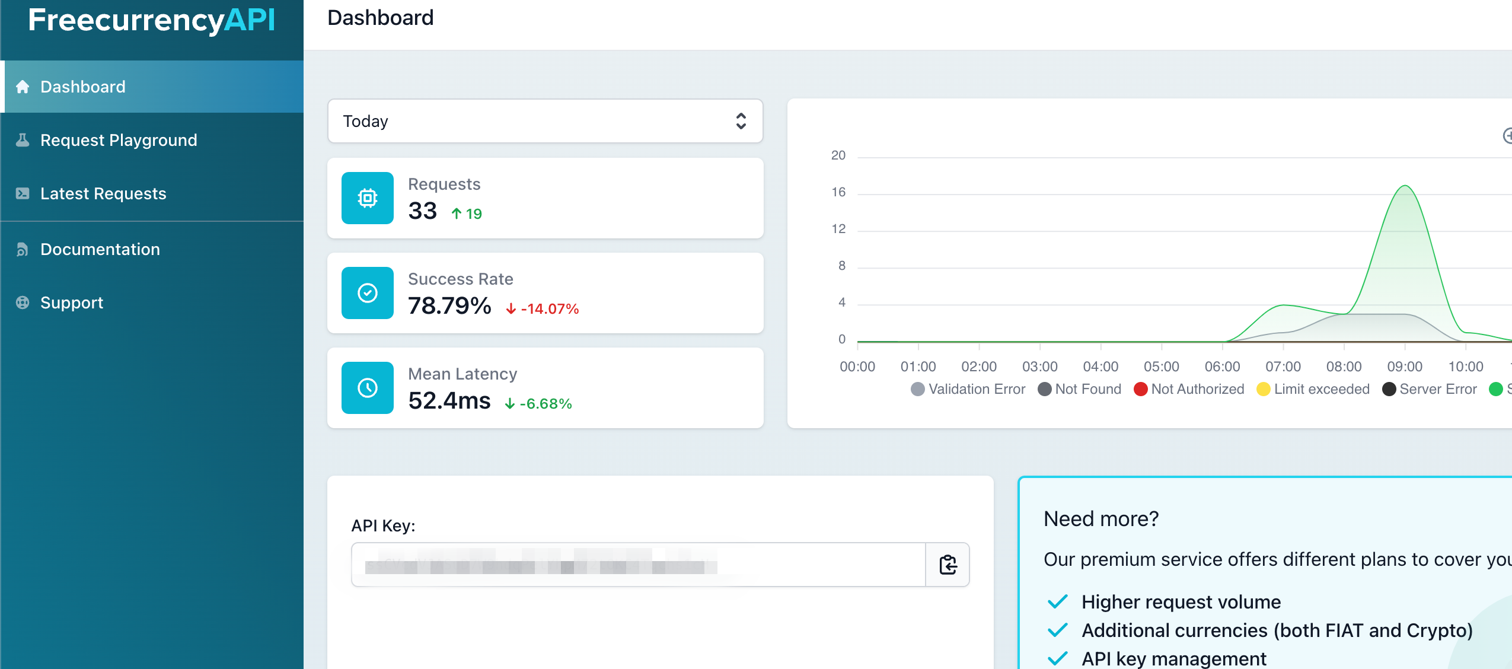This screenshot has height=669, width=1512.
Task: Click the Requests chip icon tile
Action: 368,198
